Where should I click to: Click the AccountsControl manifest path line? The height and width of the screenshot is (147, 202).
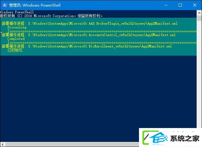pos(89,35)
